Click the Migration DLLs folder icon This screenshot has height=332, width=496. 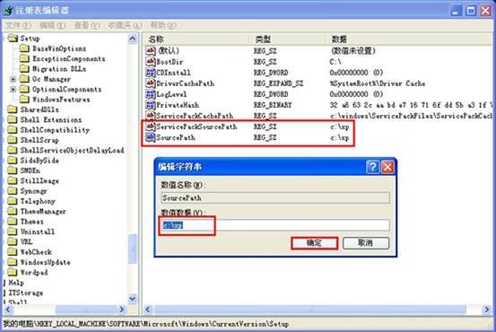pyautogui.click(x=24, y=69)
